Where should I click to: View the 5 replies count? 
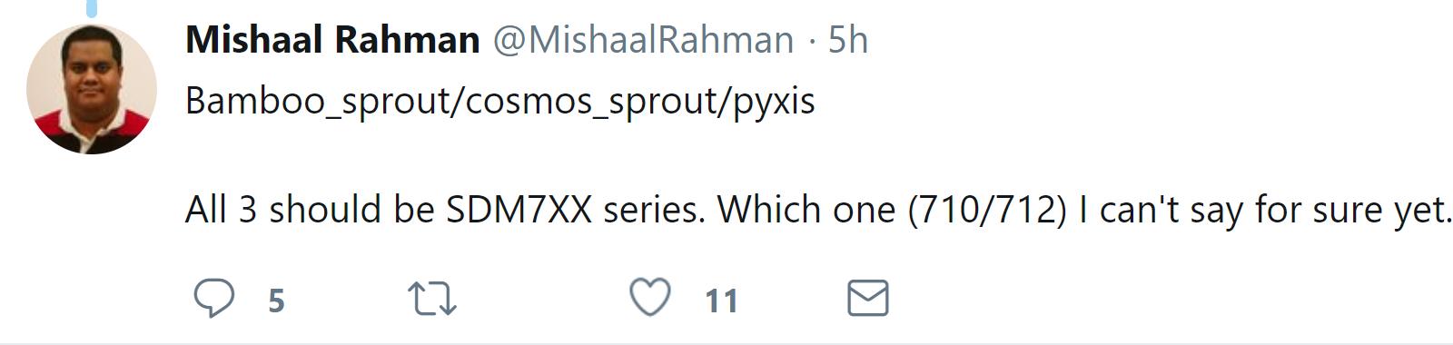pos(277,301)
